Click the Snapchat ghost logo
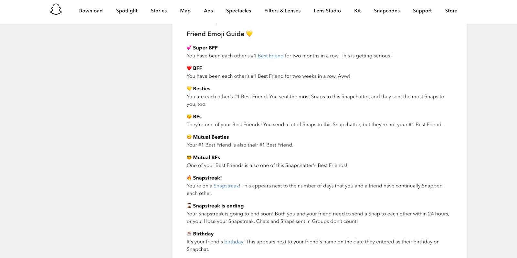This screenshot has width=517, height=258. click(x=56, y=10)
